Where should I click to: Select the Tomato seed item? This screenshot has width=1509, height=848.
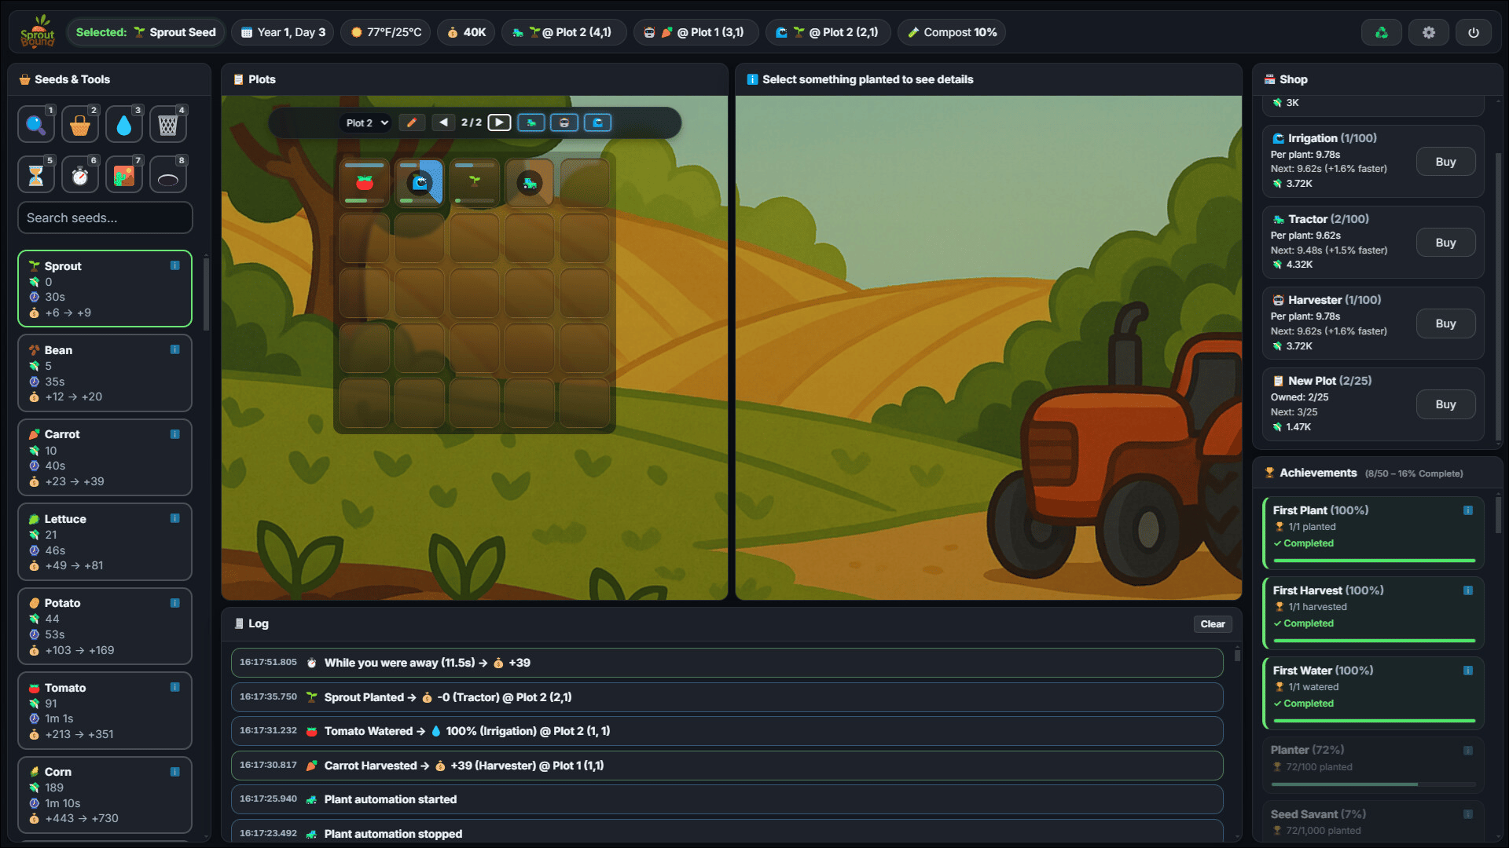pos(105,710)
